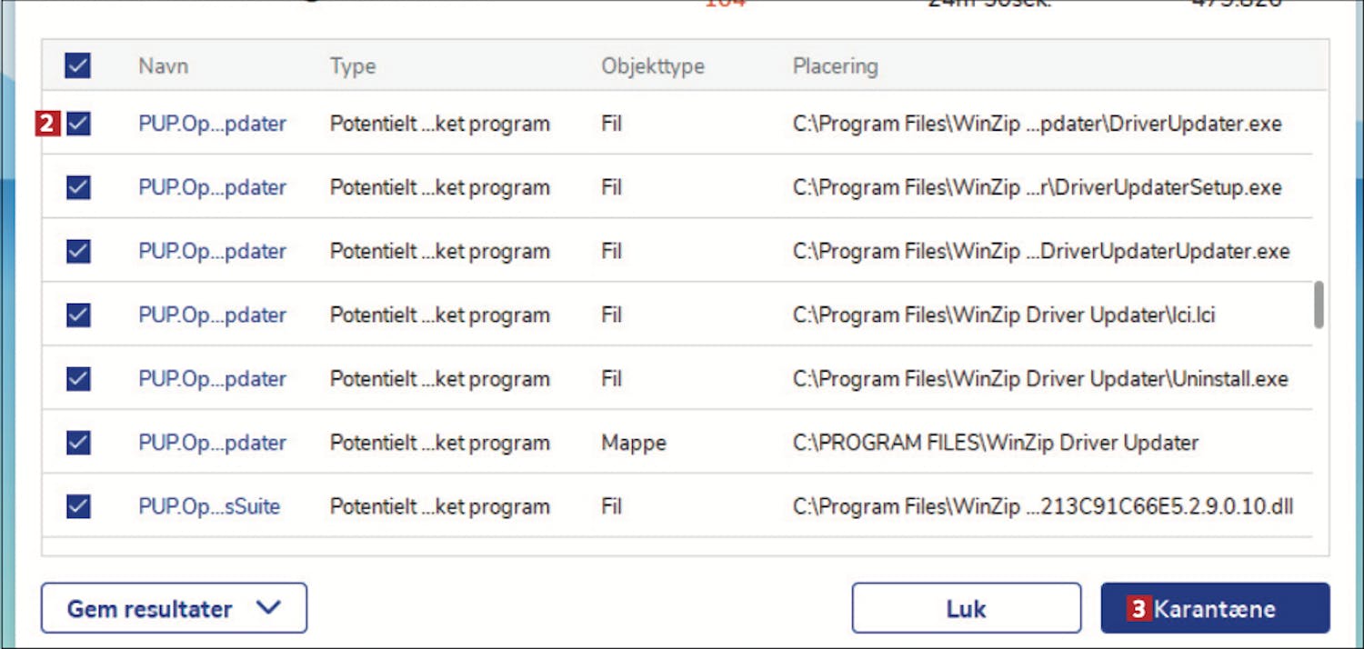The image size is (1364, 649).
Task: Toggle the select-all checkbox in the header
Action: tap(77, 65)
